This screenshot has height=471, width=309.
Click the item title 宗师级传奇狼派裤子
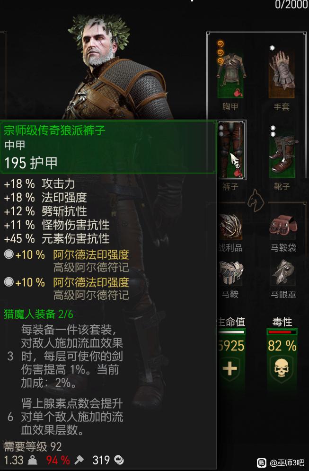pyautogui.click(x=55, y=131)
